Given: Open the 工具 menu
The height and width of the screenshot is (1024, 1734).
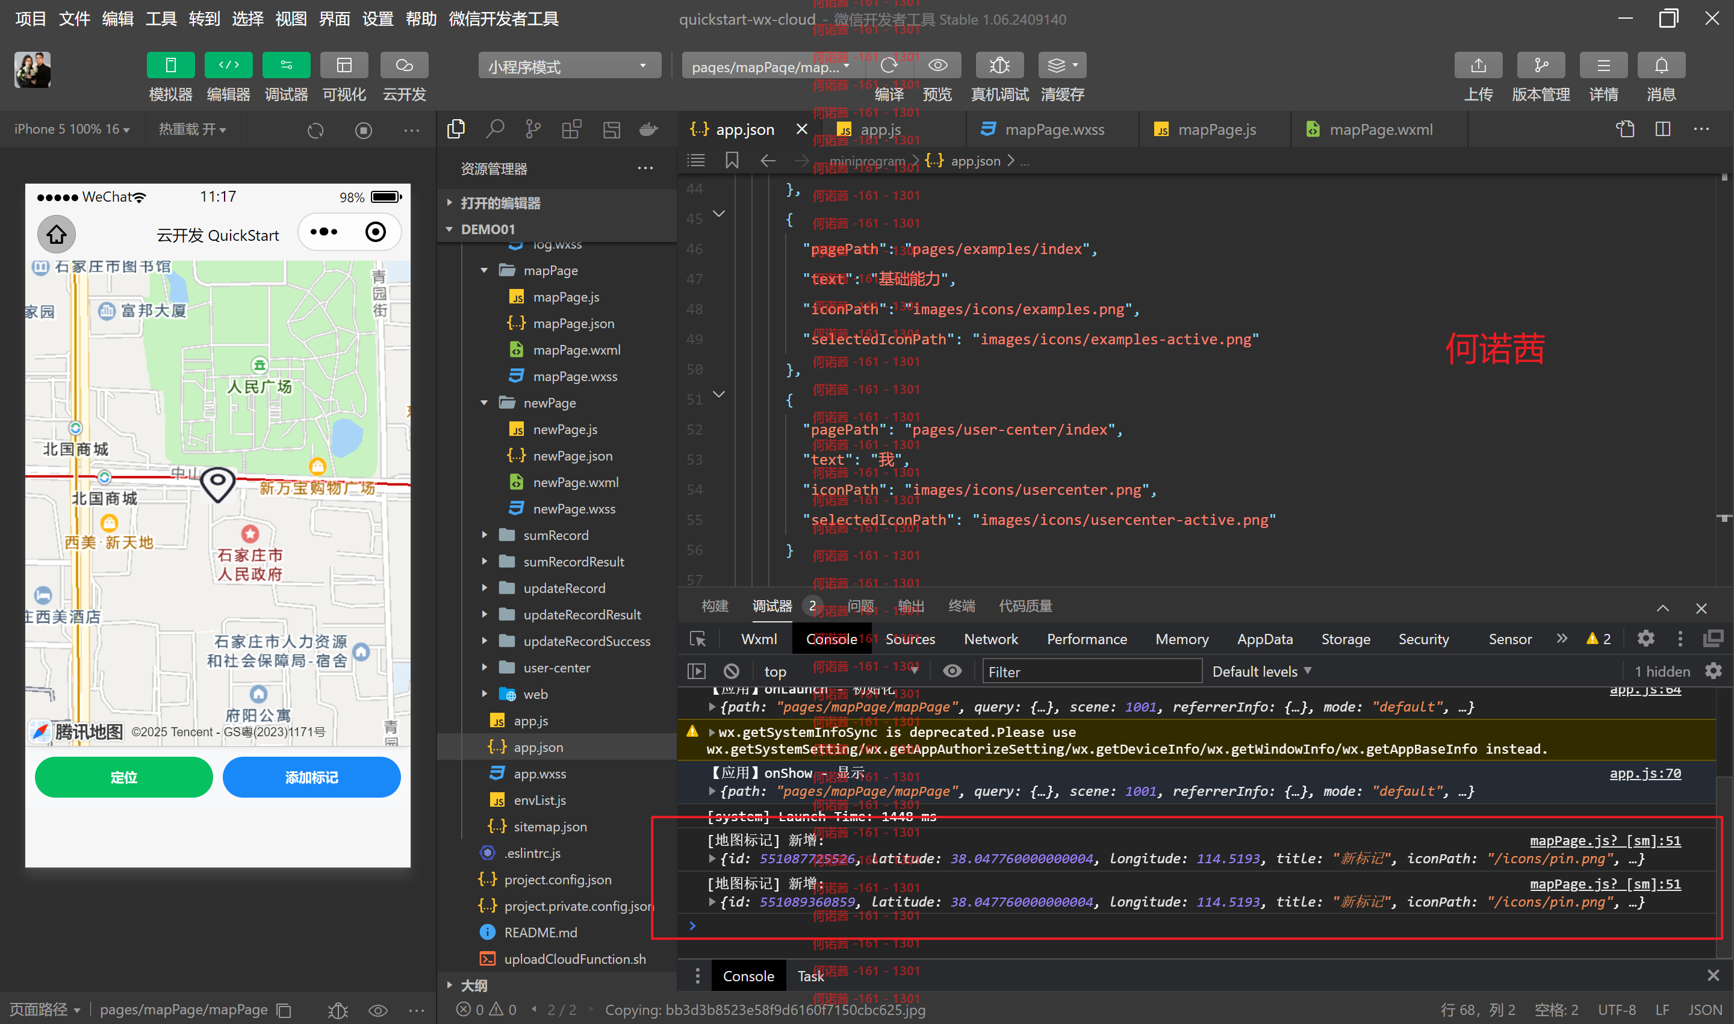Looking at the screenshot, I should pos(161,19).
